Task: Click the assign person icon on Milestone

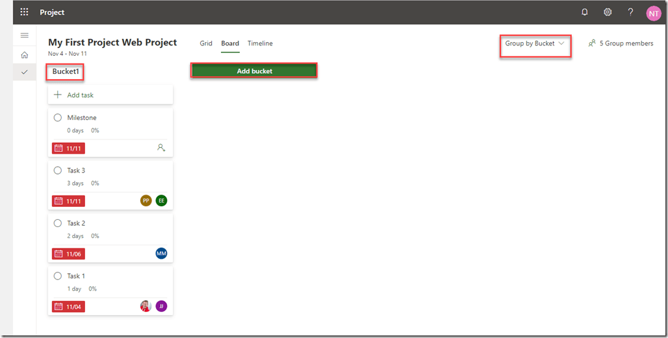Action: [x=161, y=148]
